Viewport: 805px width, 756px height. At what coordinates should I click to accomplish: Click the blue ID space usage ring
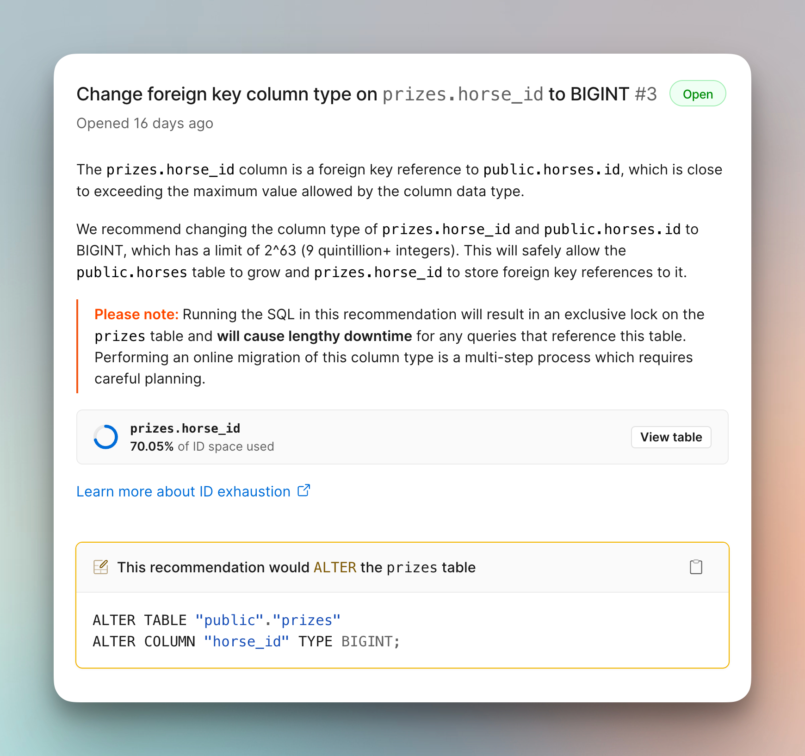(x=106, y=437)
